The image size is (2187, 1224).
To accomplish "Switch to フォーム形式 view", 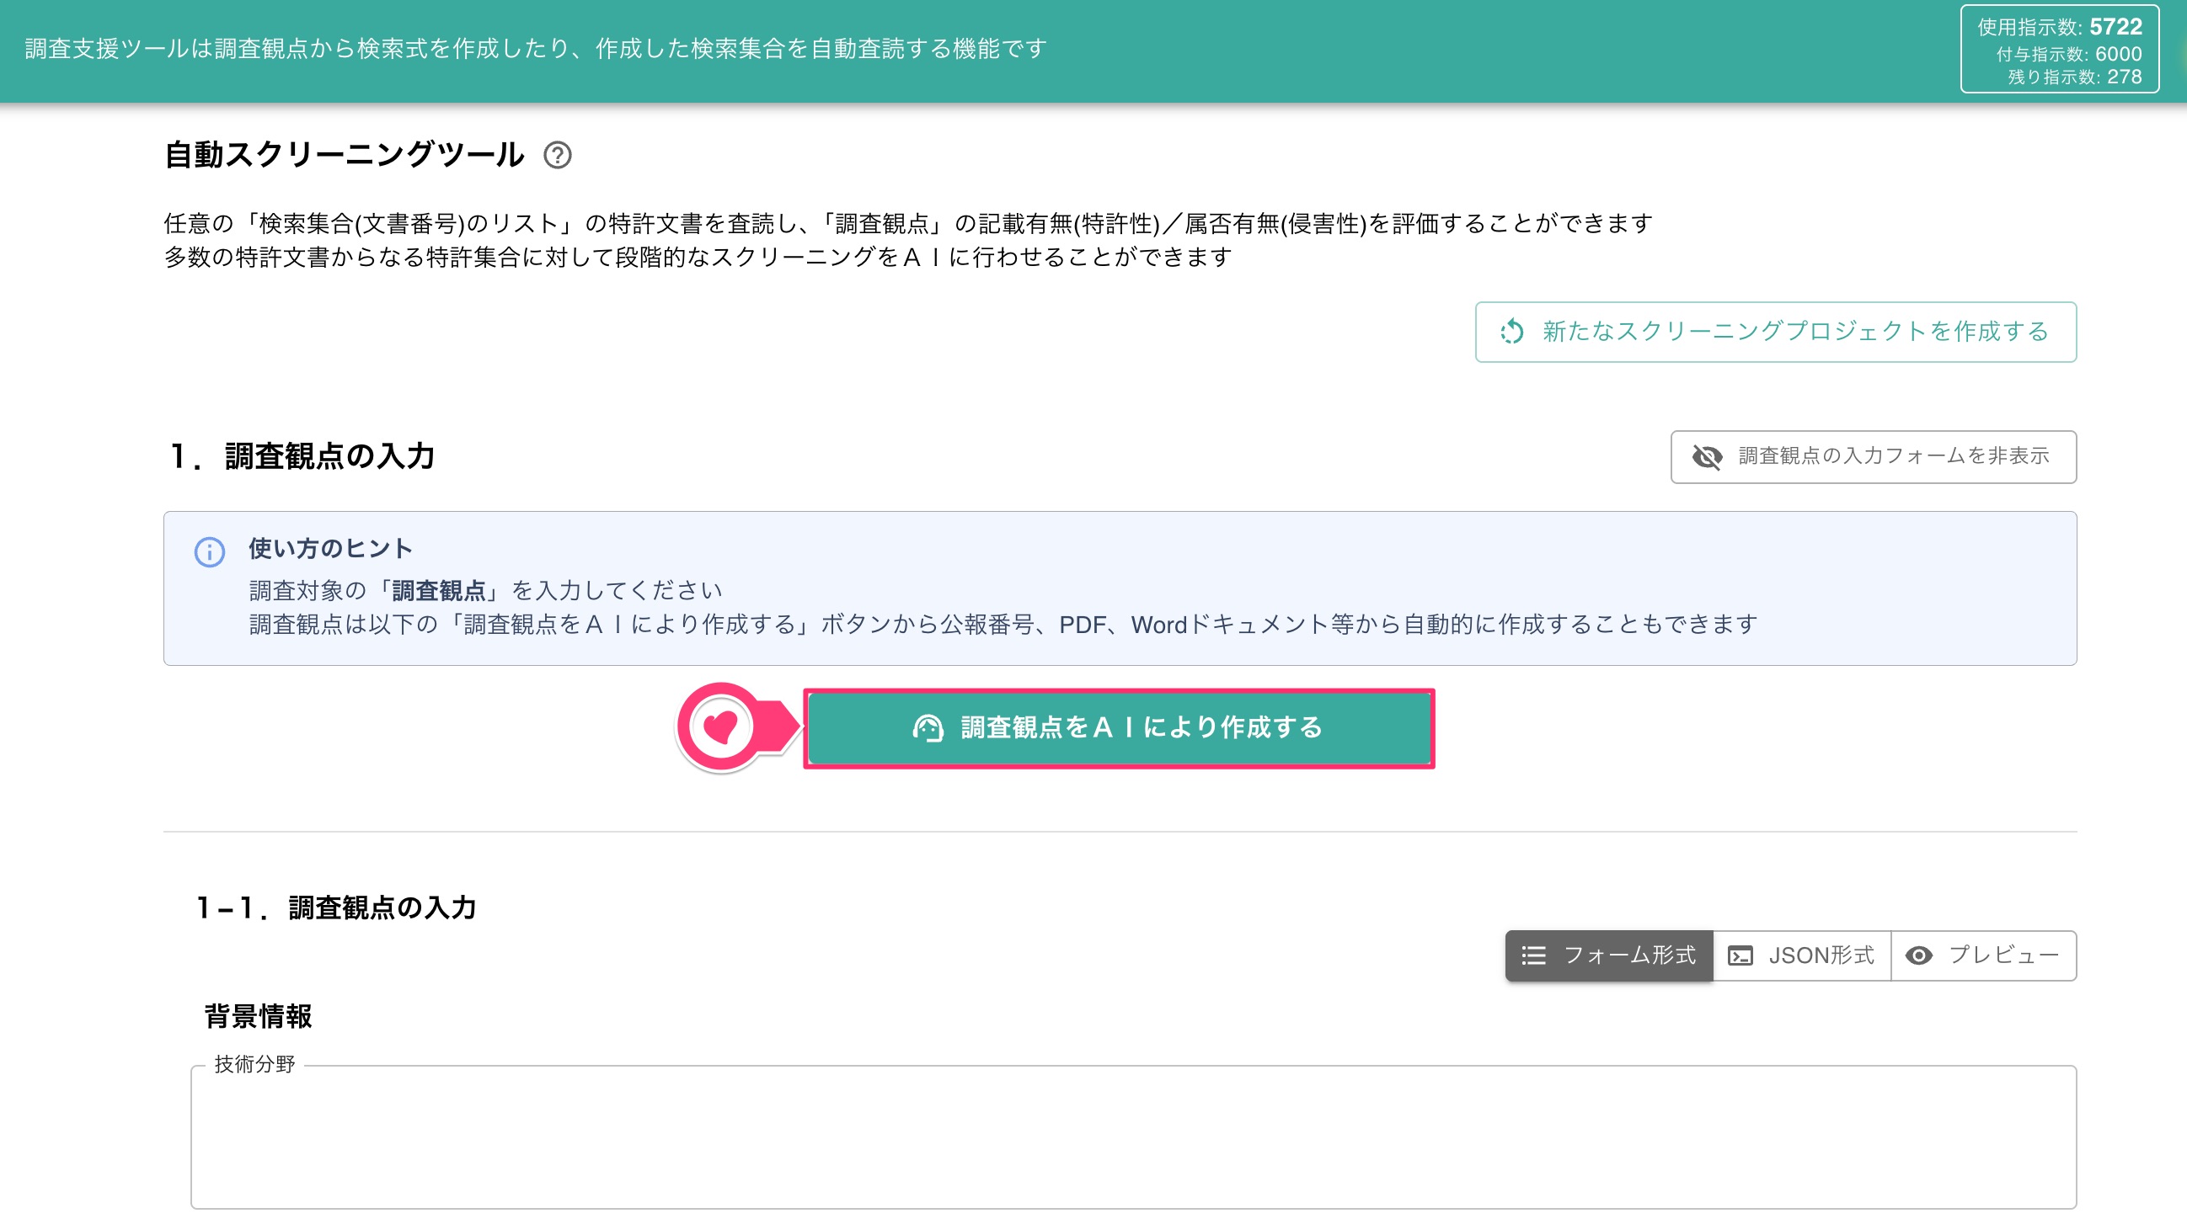I will [1609, 956].
